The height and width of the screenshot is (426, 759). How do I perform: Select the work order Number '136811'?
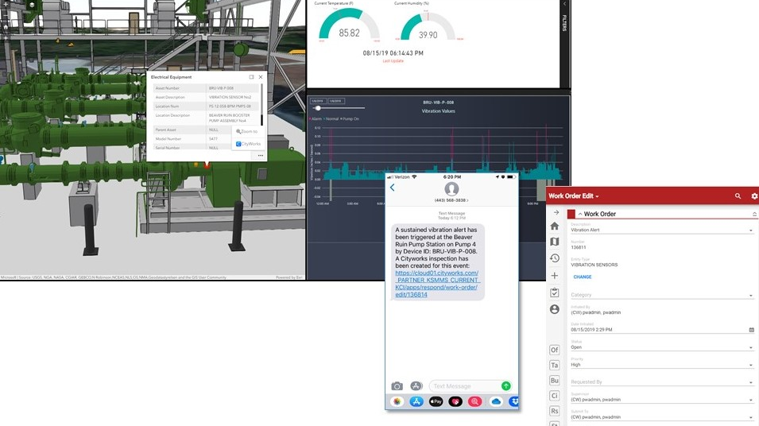[x=578, y=247]
